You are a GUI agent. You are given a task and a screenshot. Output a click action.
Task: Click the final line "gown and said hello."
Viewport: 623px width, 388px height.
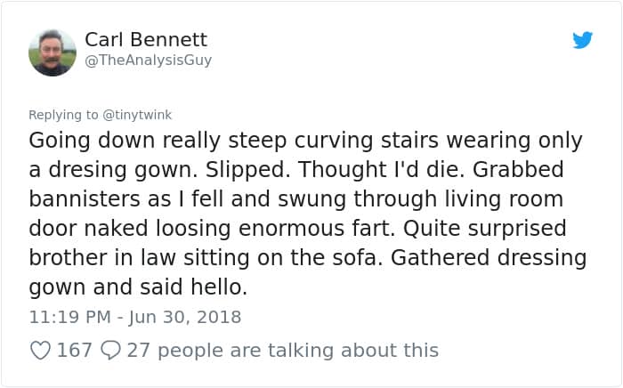coord(136,287)
